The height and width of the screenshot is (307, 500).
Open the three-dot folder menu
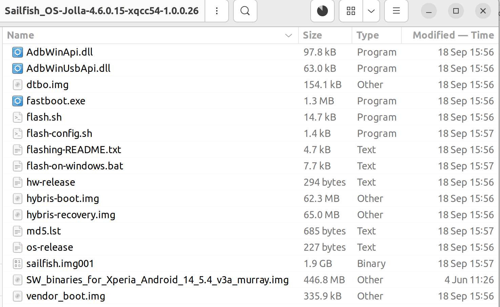point(217,11)
